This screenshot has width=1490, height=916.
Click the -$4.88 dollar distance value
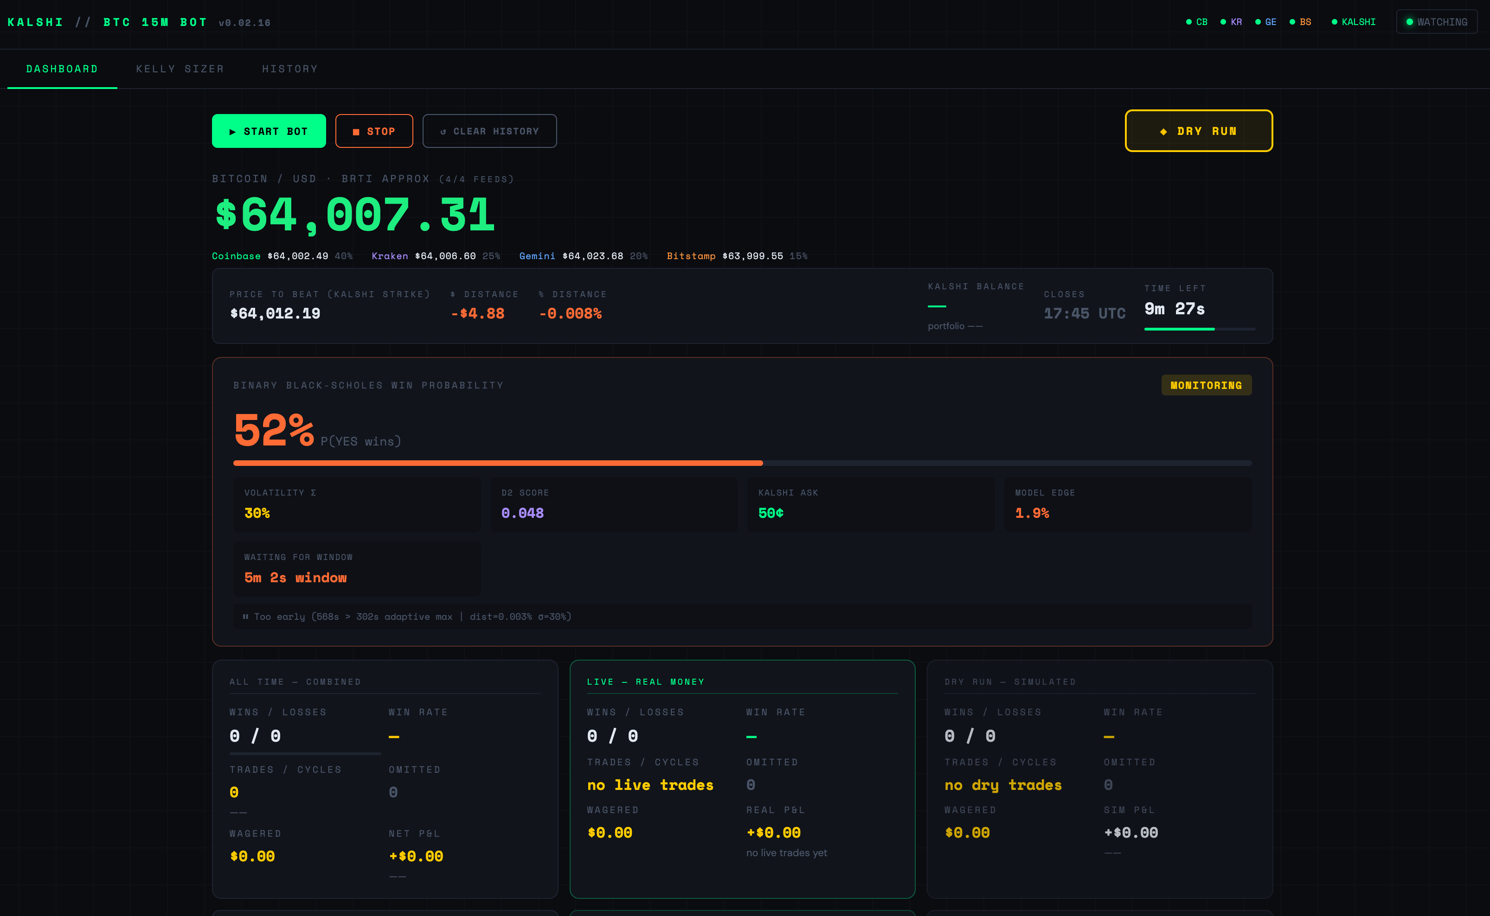pos(478,314)
